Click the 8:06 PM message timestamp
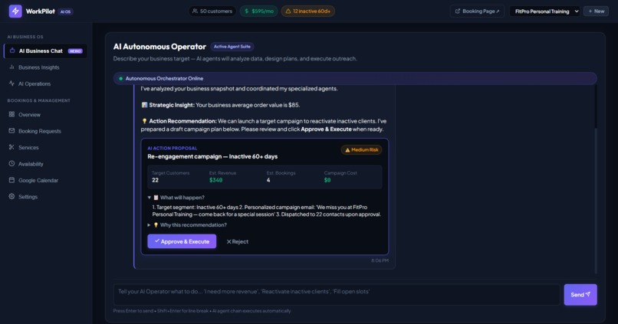618x324 pixels. pyautogui.click(x=380, y=260)
